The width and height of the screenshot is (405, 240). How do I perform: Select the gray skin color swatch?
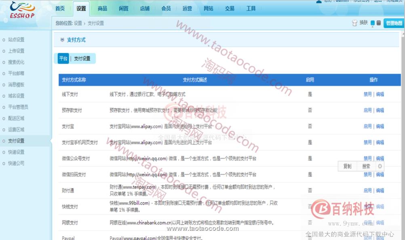click(x=379, y=23)
